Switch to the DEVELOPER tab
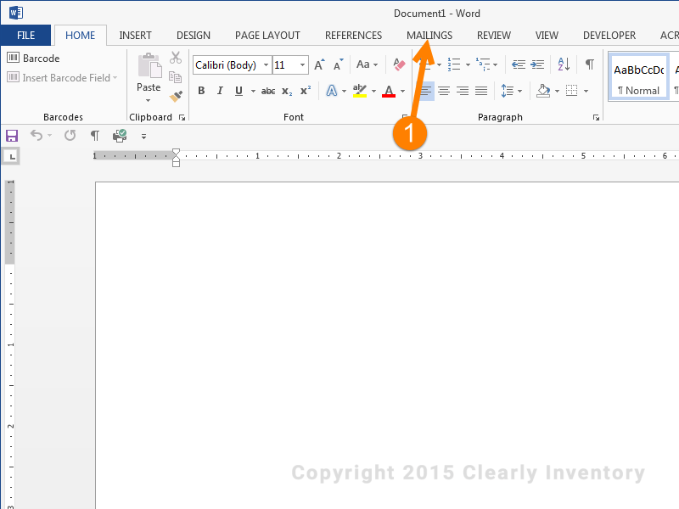The height and width of the screenshot is (509, 679). point(609,36)
